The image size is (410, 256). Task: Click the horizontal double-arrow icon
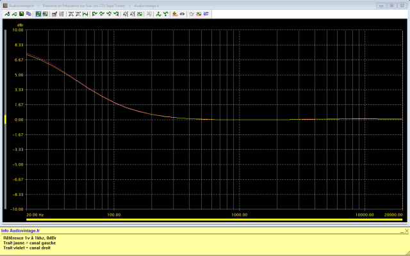click(x=182, y=14)
